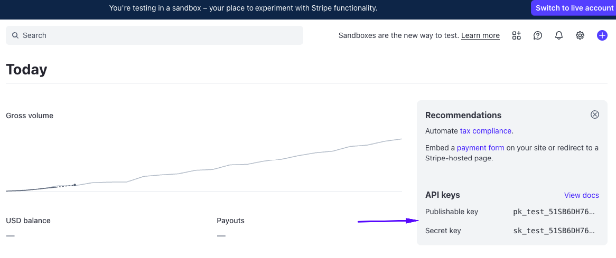Click Switch to live account button
Viewport: 616px width, 258px height.
[x=574, y=8]
